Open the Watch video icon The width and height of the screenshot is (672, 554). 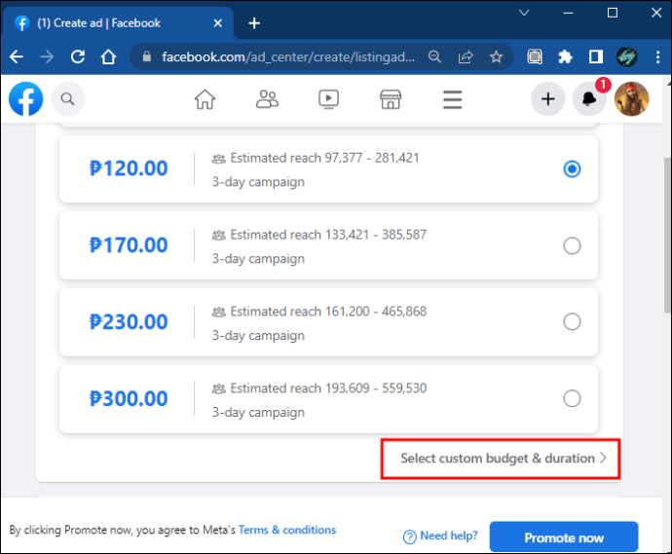click(329, 99)
